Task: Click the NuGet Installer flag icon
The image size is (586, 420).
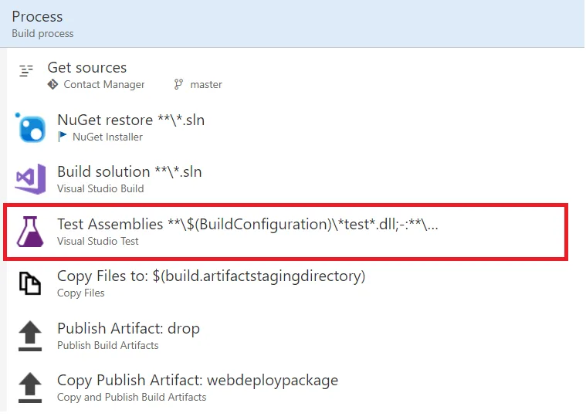Action: coord(63,137)
